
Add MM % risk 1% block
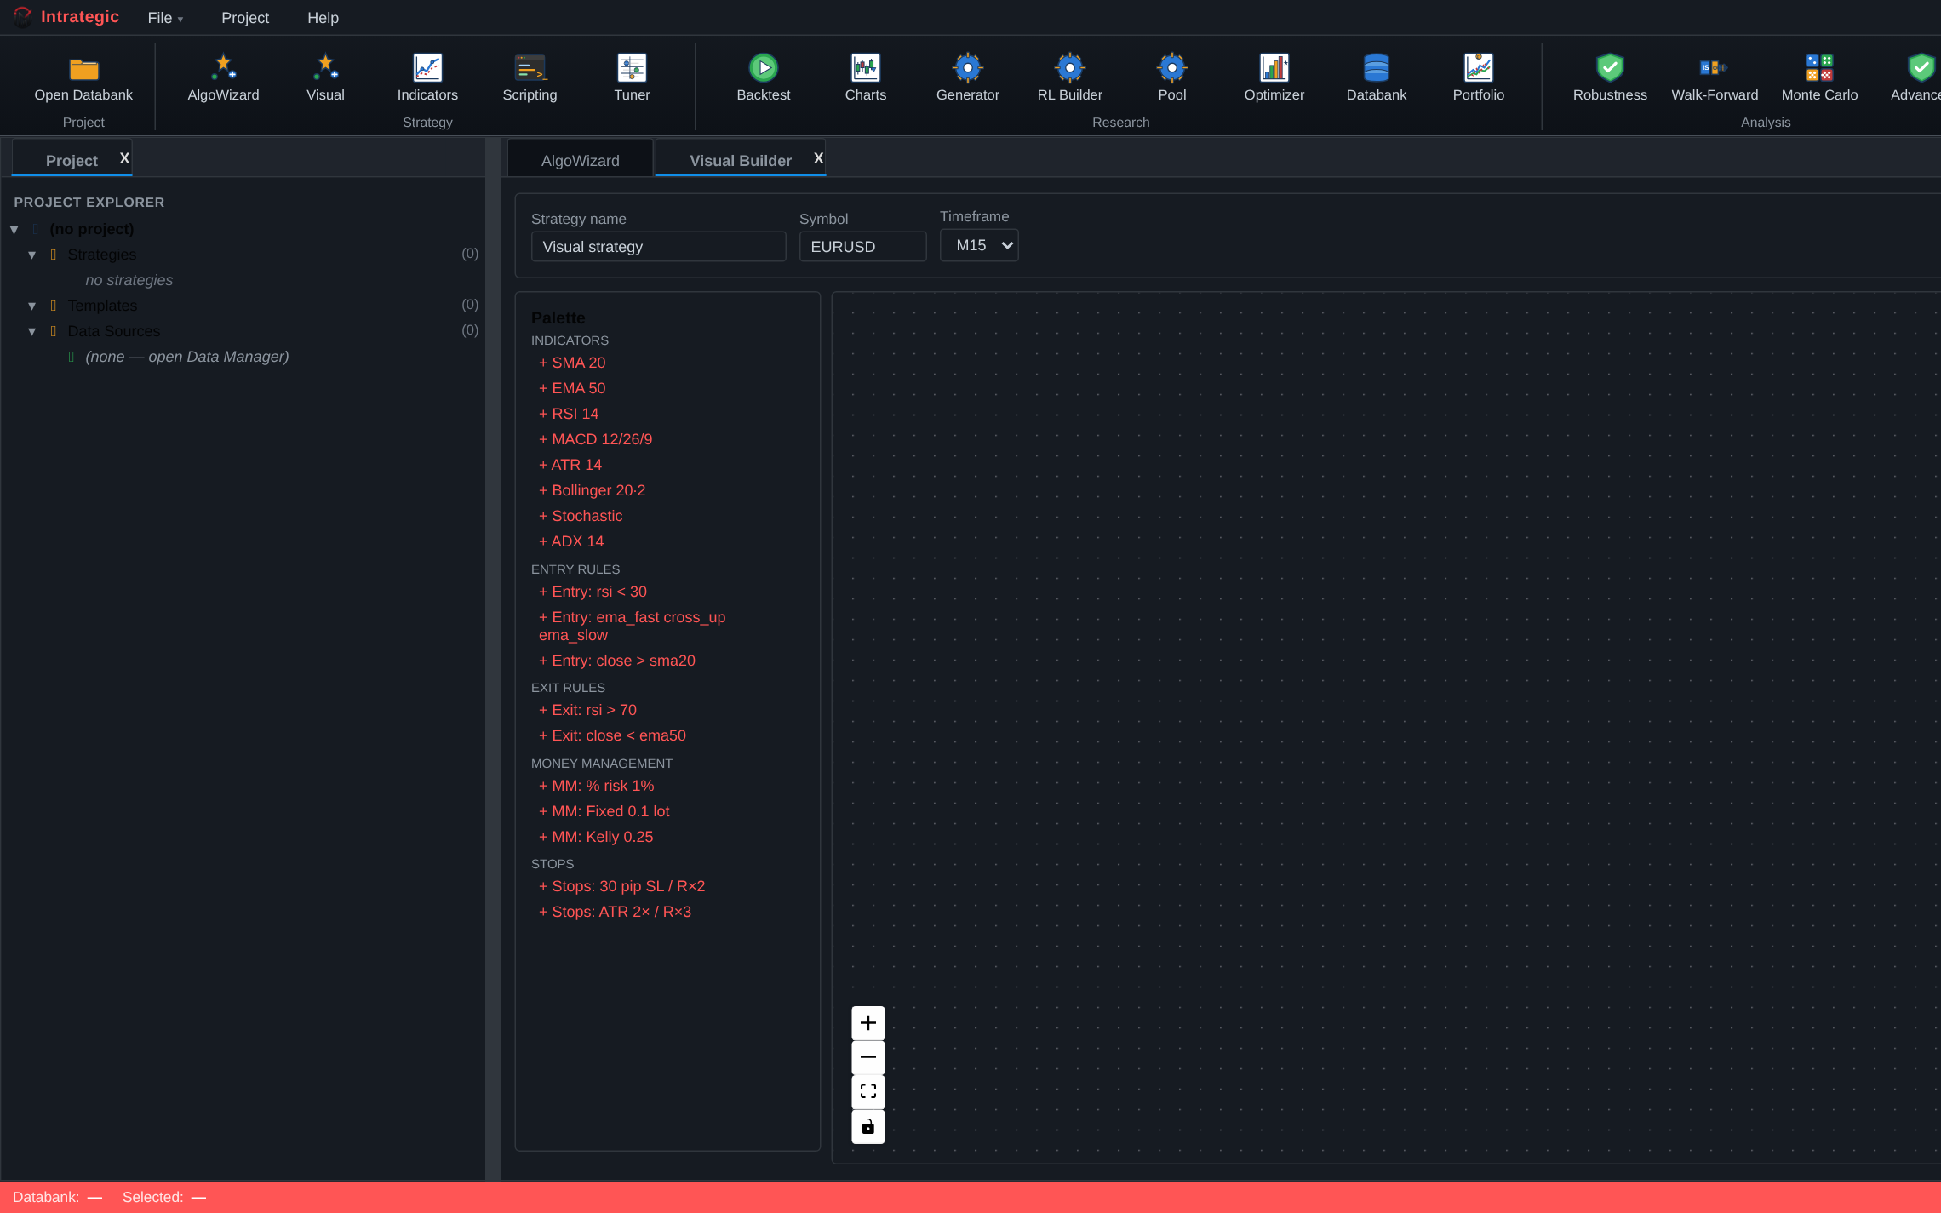click(x=597, y=786)
